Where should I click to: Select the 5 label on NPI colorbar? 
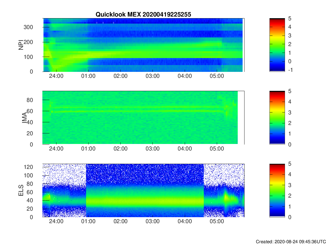pyautogui.click(x=290, y=18)
